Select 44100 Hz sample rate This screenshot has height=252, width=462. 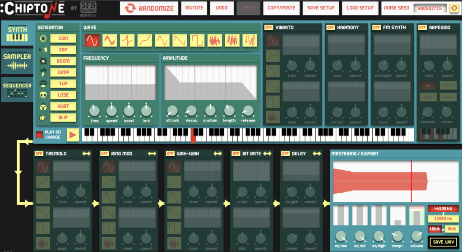tap(444, 209)
